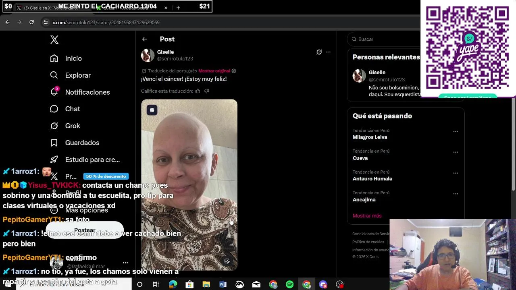Image resolution: width=516 pixels, height=290 pixels.
Task: Open Word from taskbar
Action: [223, 284]
